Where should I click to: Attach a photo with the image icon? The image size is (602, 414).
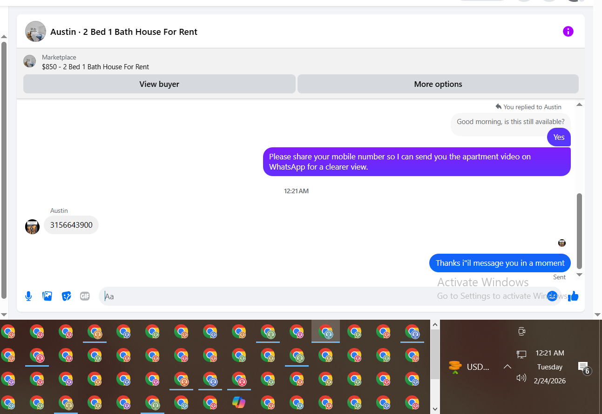pos(47,296)
